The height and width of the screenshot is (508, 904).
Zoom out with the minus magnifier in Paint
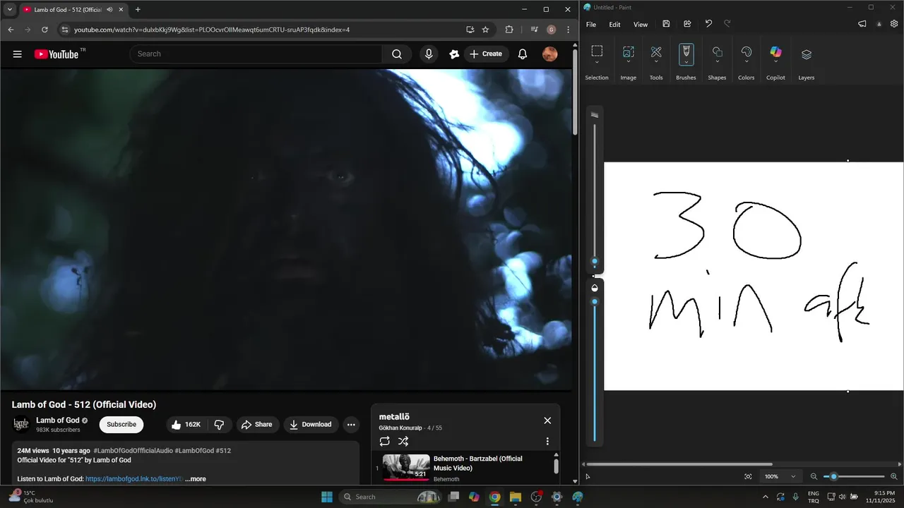[814, 476]
